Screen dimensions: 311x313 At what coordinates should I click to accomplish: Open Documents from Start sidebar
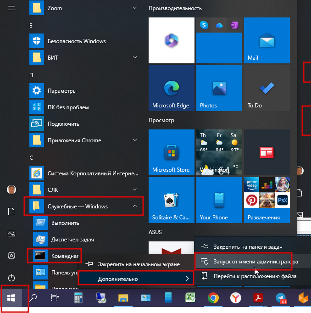click(x=11, y=212)
